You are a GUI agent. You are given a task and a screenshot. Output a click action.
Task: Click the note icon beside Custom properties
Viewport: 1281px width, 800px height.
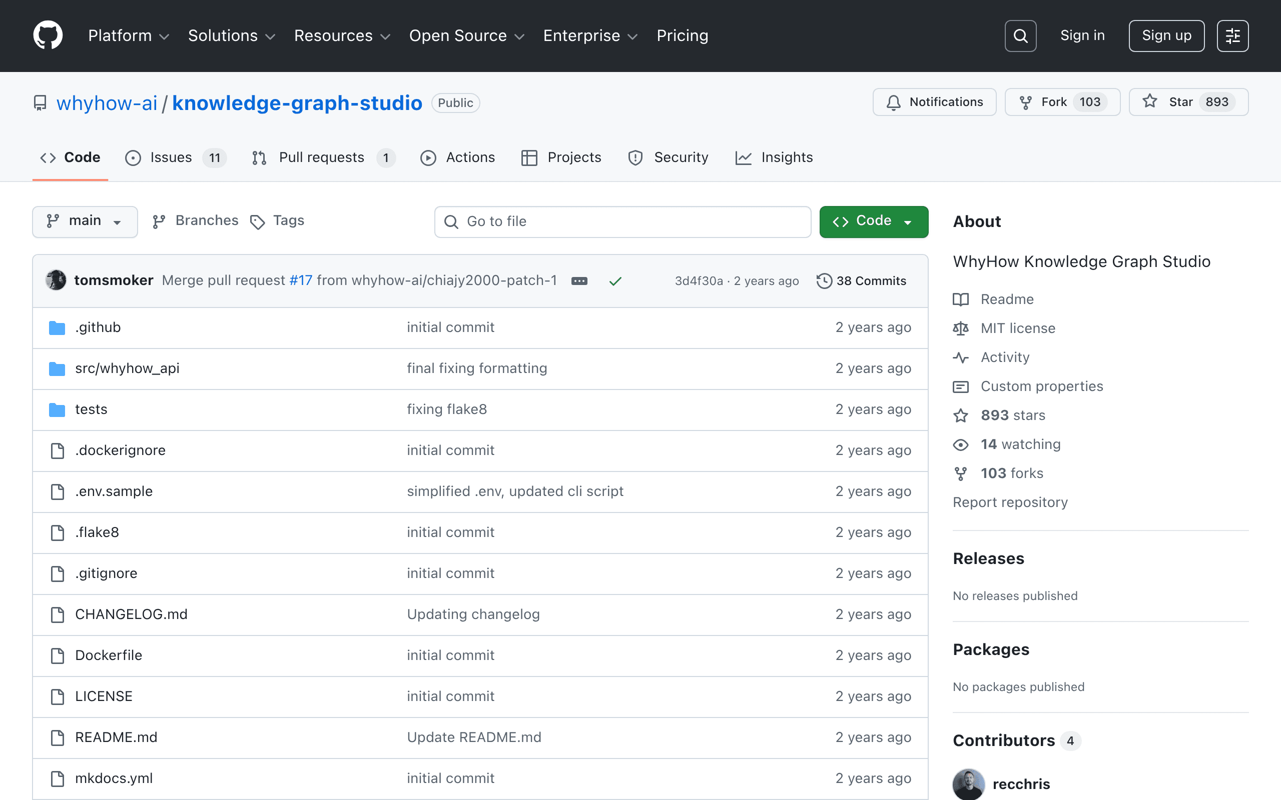(x=961, y=387)
